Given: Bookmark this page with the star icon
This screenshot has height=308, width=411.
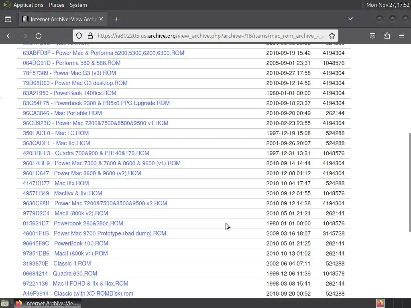Looking at the screenshot, I should click(x=332, y=36).
